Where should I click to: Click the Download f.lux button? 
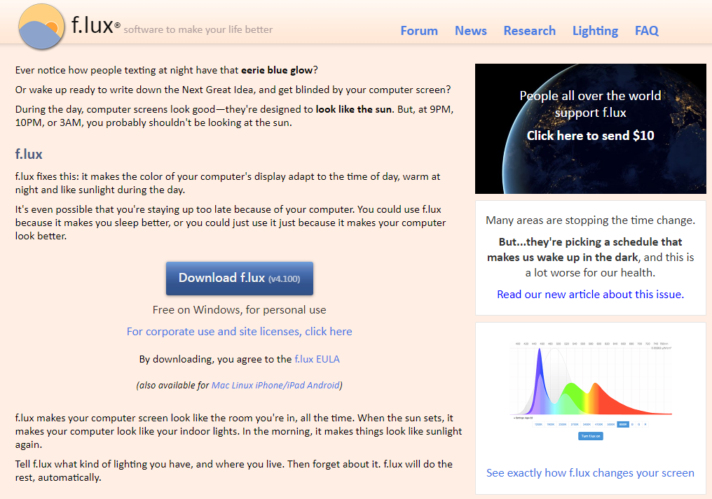[239, 278]
